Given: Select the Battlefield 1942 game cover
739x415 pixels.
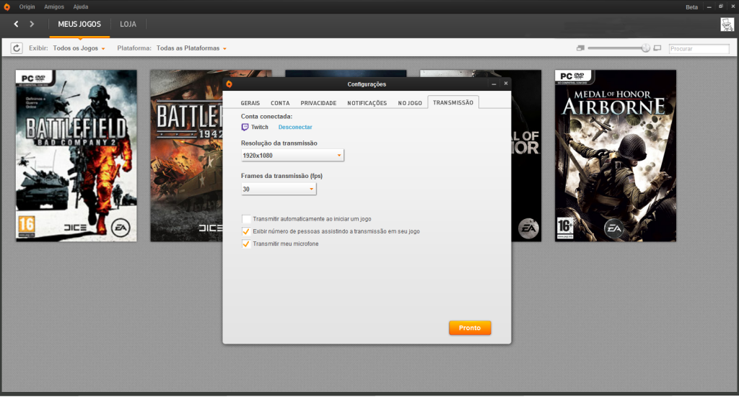Looking at the screenshot, I should 187,156.
